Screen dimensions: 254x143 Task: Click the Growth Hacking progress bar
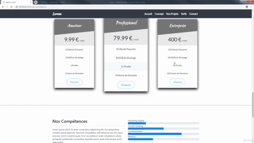click(x=164, y=129)
